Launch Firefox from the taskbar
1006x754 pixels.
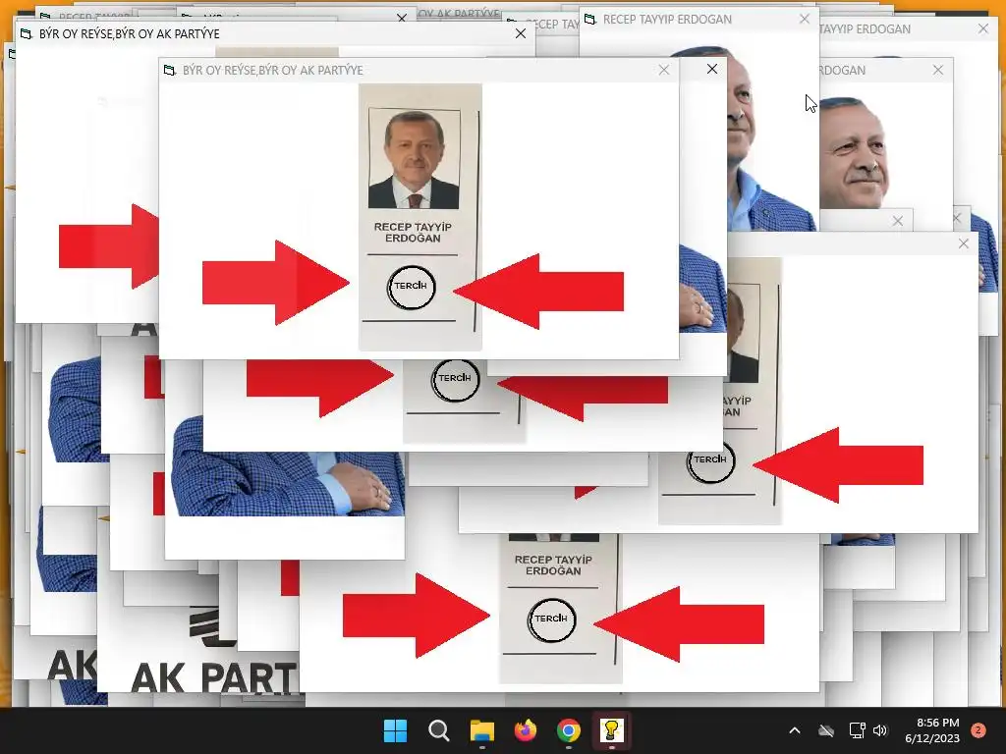tap(526, 730)
